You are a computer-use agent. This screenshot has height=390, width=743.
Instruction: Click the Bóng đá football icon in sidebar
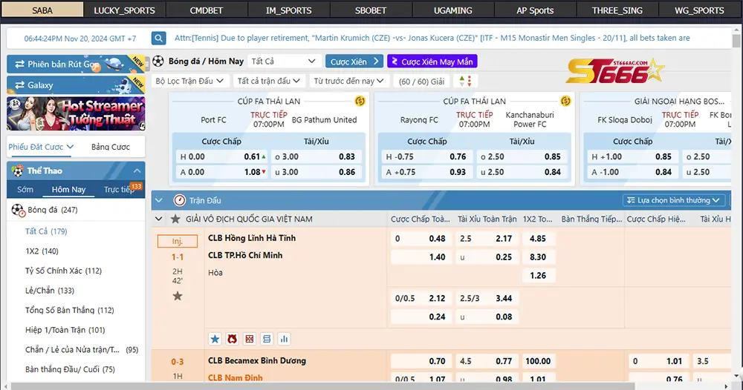tap(19, 211)
